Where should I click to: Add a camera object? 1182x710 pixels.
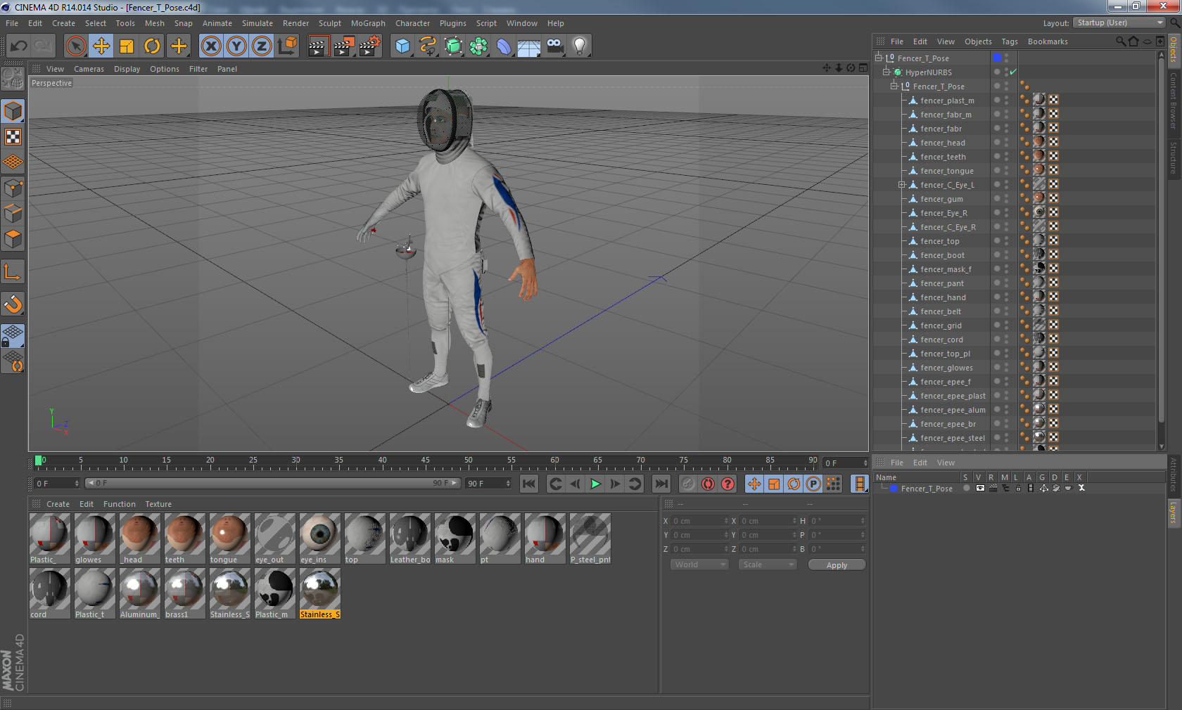554,46
